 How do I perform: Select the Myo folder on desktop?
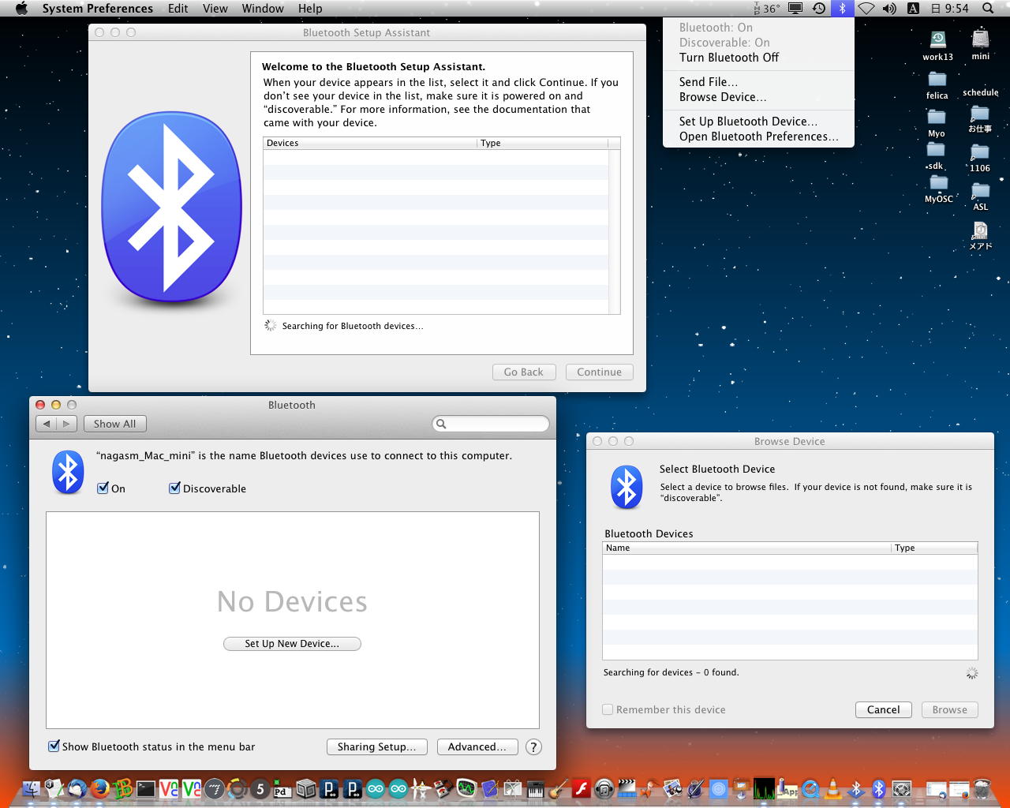click(937, 124)
